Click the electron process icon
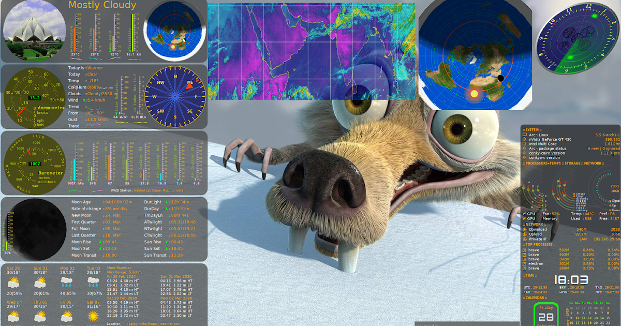The image size is (621, 326). 525,263
